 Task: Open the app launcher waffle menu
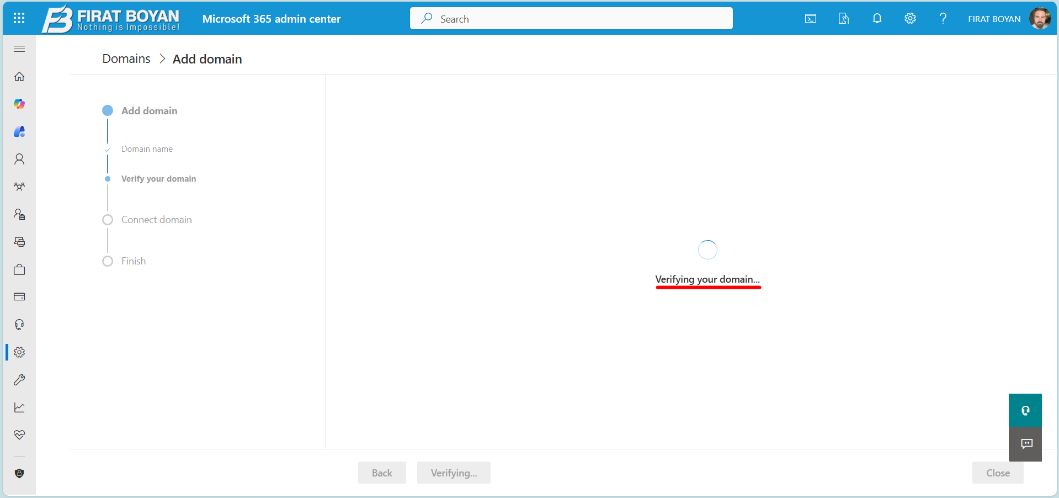pos(19,18)
